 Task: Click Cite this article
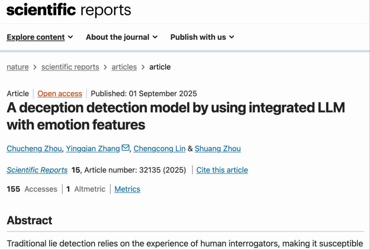tap(222, 170)
